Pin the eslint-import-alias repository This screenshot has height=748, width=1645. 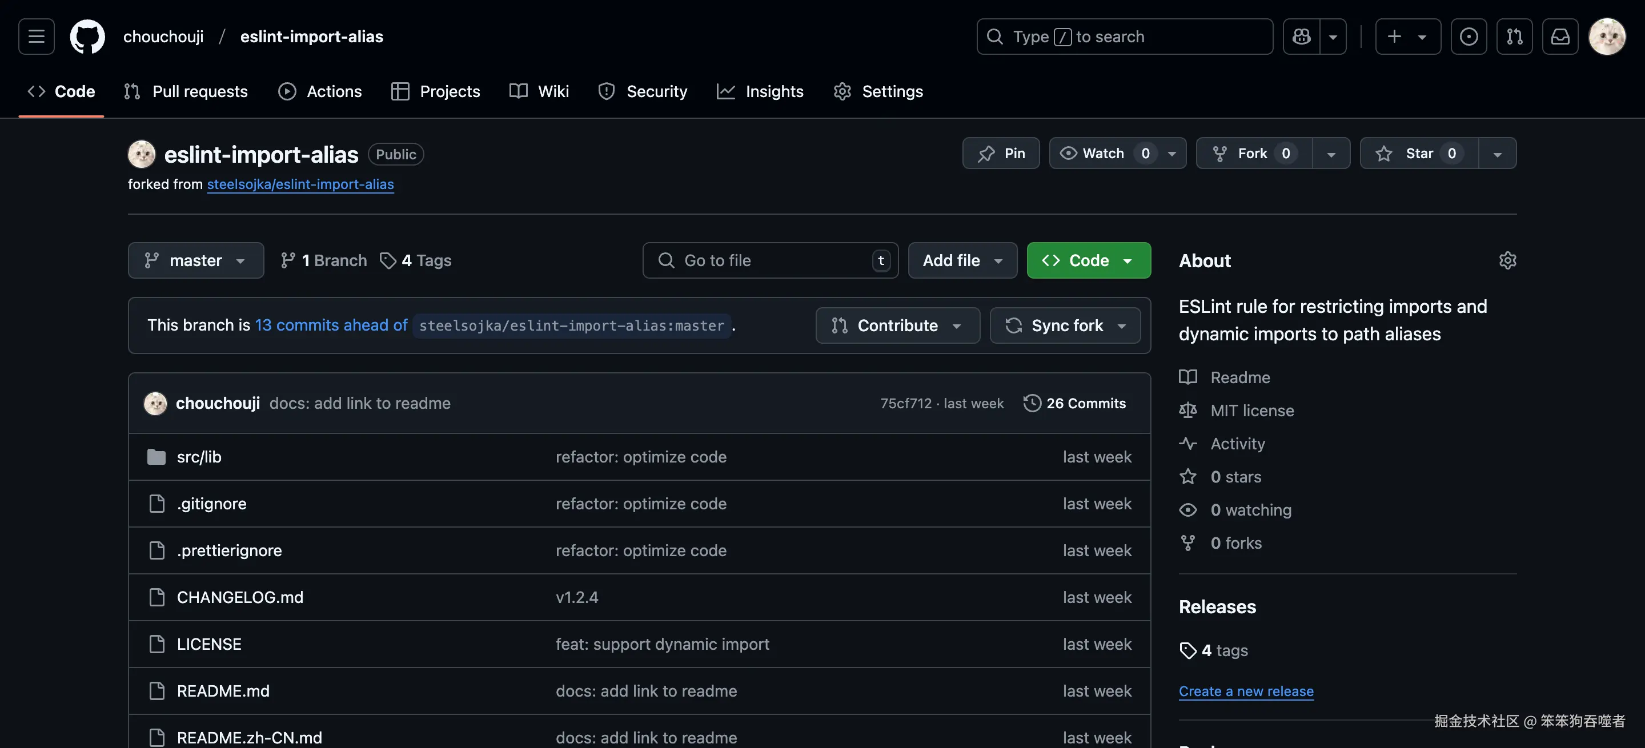point(1001,153)
